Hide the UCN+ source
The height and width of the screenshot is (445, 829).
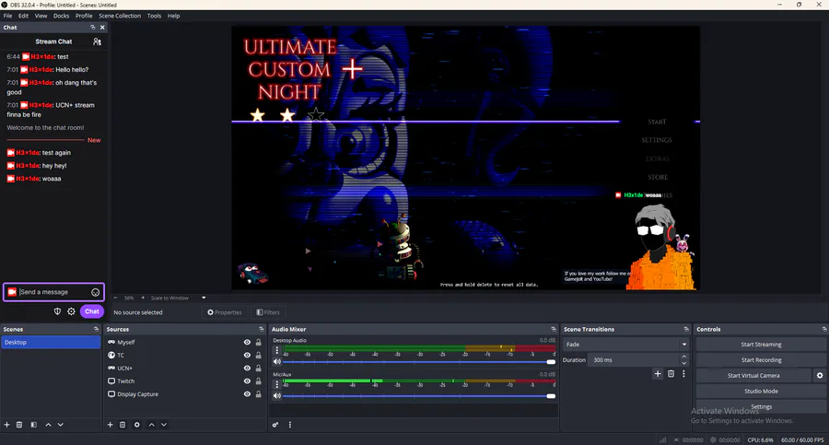coord(247,369)
